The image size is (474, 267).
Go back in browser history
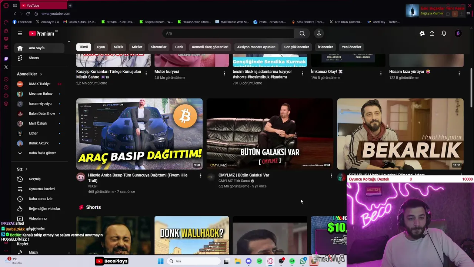[x=15, y=14]
